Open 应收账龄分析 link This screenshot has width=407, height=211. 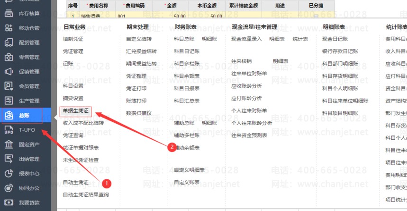tap(246, 86)
